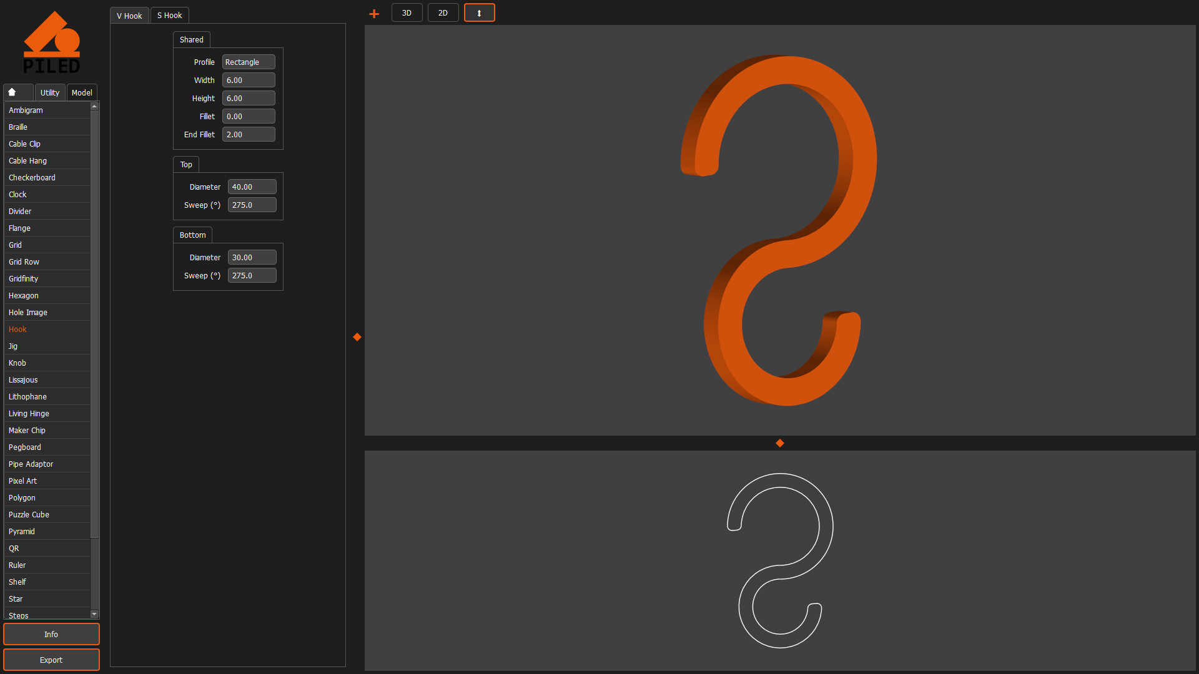1199x674 pixels.
Task: Toggle the 3D view button
Action: (x=407, y=13)
